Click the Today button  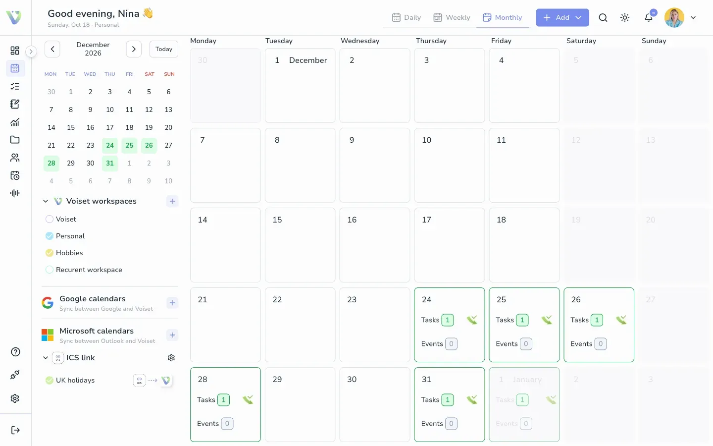[164, 49]
